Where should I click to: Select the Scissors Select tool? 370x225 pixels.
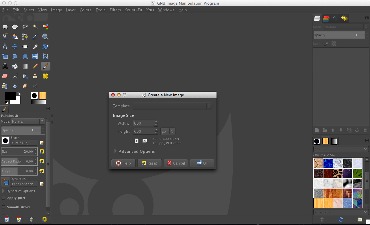click(x=5, y=37)
